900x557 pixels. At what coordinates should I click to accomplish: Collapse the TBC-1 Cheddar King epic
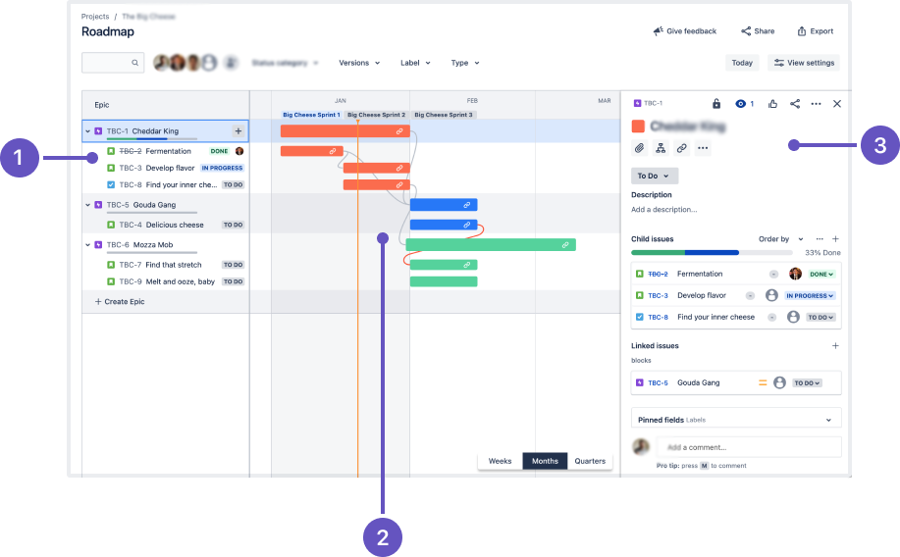[87, 131]
